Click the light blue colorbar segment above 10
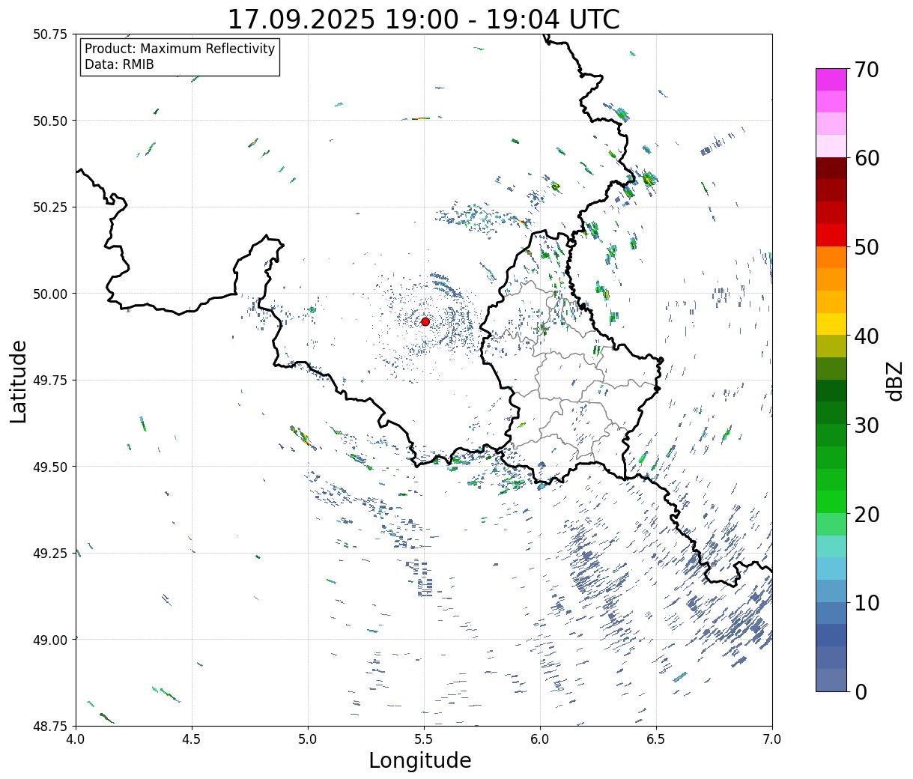 (x=831, y=590)
